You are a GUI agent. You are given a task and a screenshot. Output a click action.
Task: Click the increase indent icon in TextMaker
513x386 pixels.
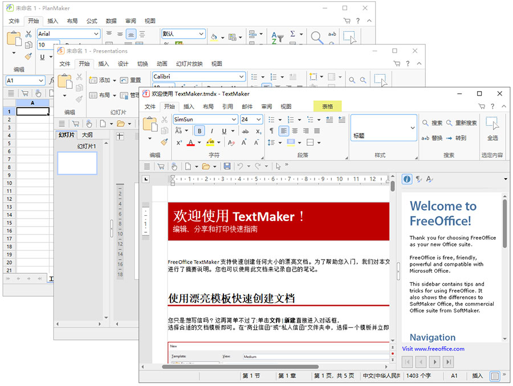pyautogui.click(x=329, y=120)
